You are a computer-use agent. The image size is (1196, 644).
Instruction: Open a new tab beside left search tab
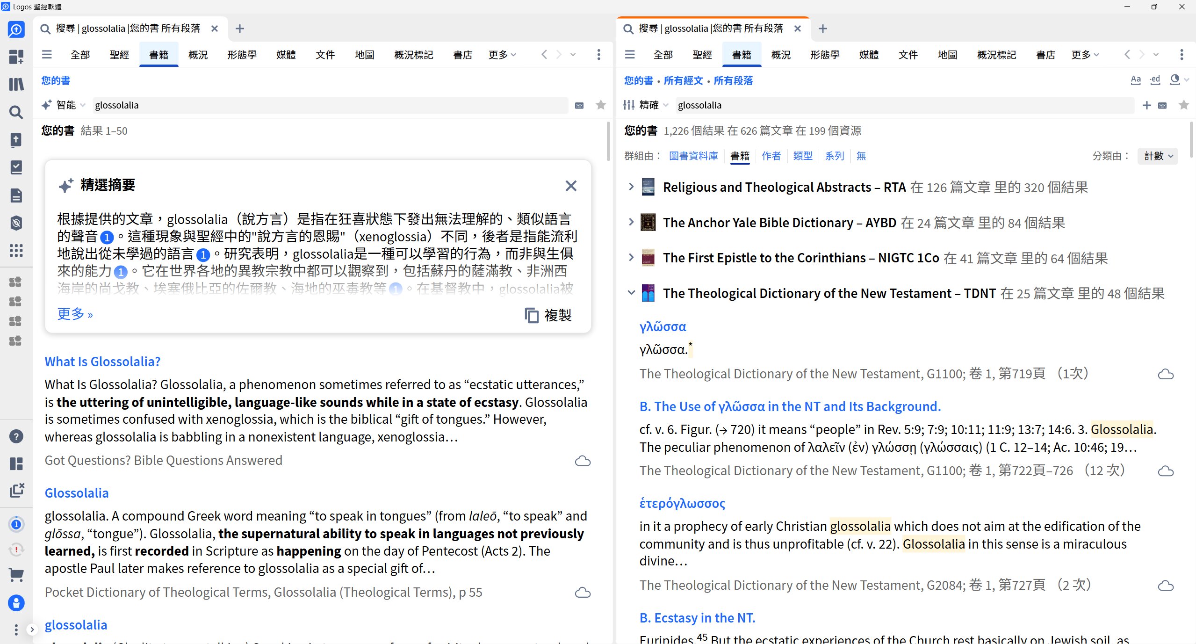point(240,29)
